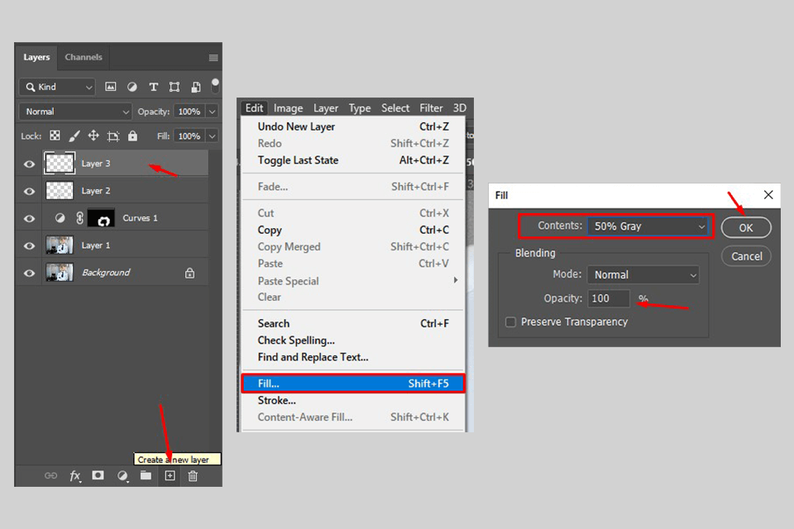Click the Fill dialog Opacity field
794x529 pixels.
pyautogui.click(x=608, y=298)
